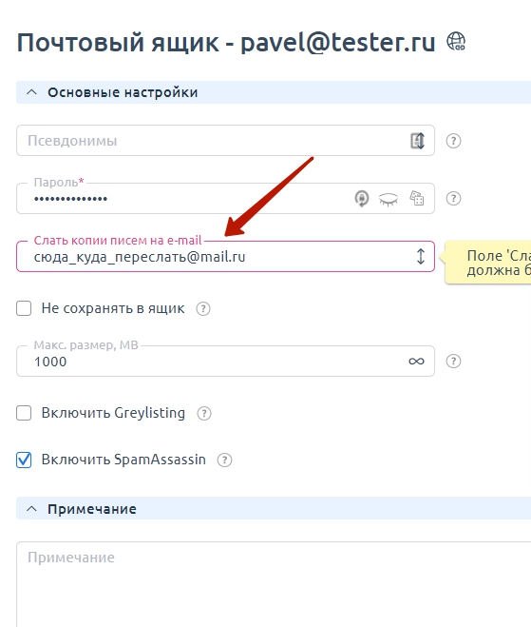
Task: Open help for the Псевдонимы field
Action: click(x=453, y=141)
